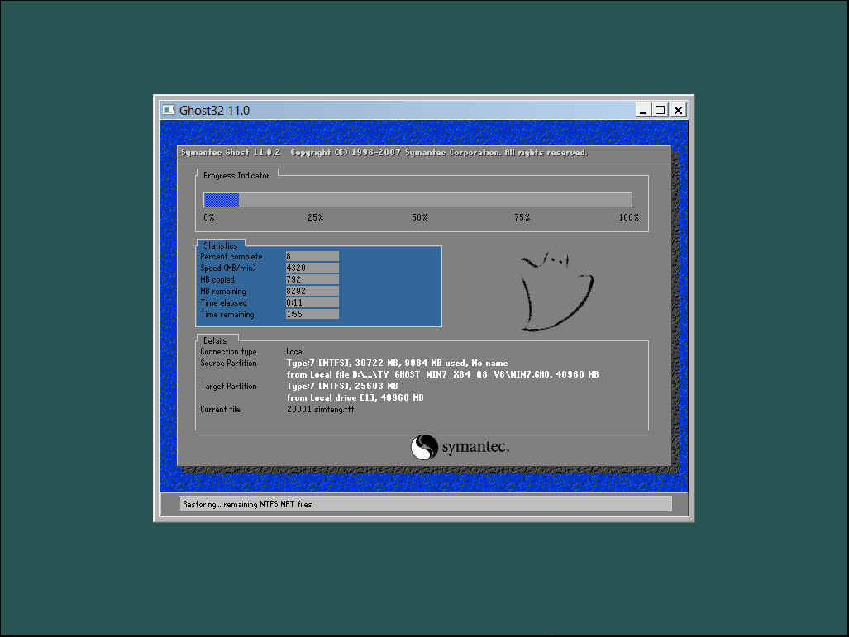Click the 'Speed (MB/min)' label
Image resolution: width=849 pixels, height=637 pixels.
pos(228,268)
